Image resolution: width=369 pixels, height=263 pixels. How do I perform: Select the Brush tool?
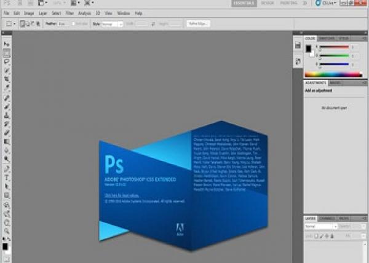(7, 106)
